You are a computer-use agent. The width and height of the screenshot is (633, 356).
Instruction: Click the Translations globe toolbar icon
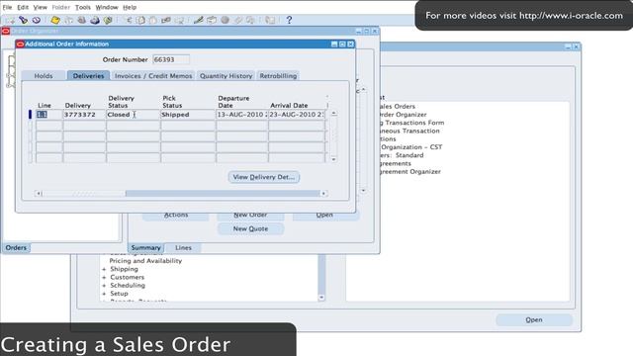pyautogui.click(x=225, y=20)
